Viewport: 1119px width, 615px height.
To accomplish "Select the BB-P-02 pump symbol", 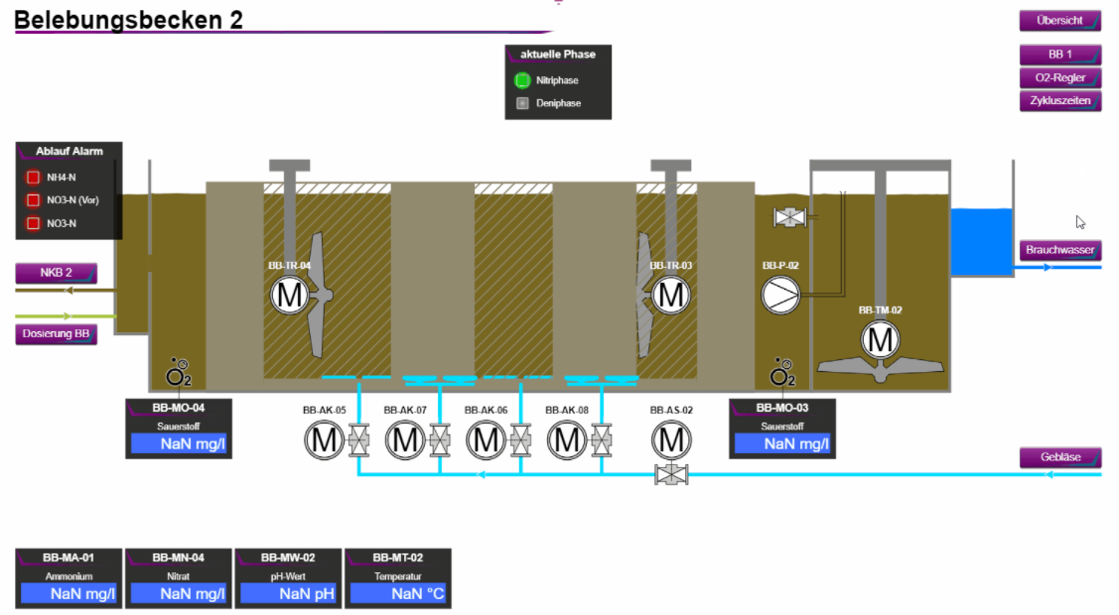I will pyautogui.click(x=780, y=295).
